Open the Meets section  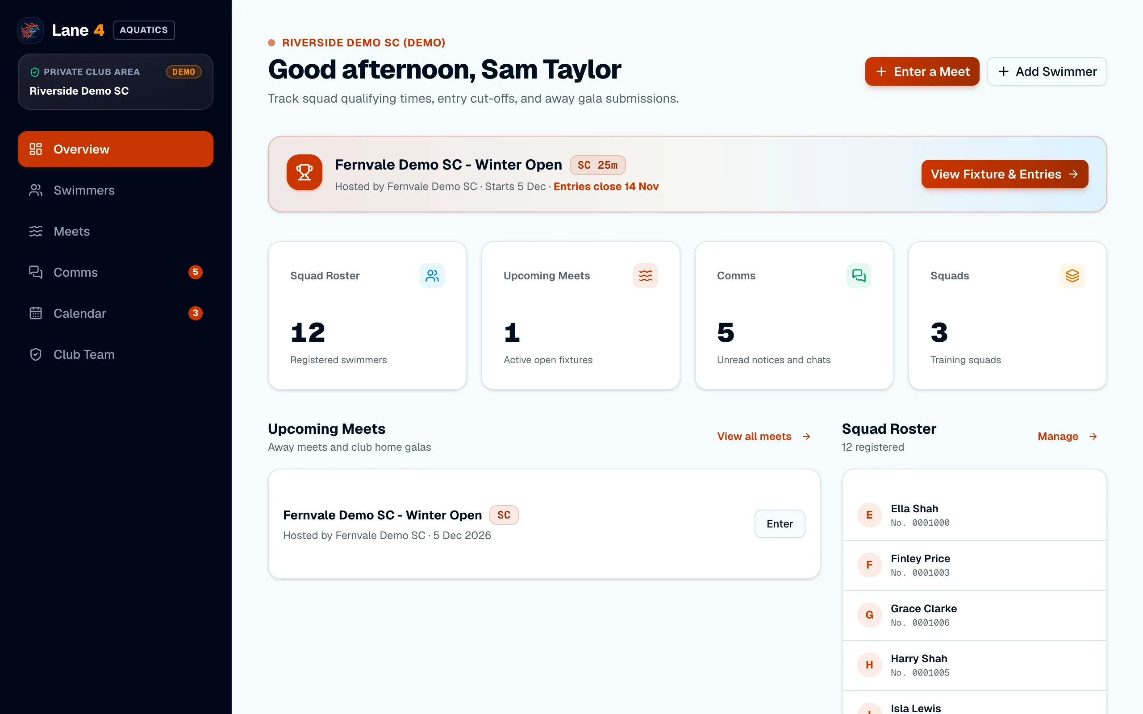pyautogui.click(x=116, y=232)
